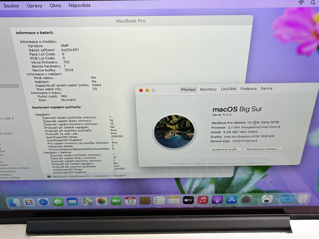
Task: Open the Okno menu
Action: pyautogui.click(x=55, y=6)
